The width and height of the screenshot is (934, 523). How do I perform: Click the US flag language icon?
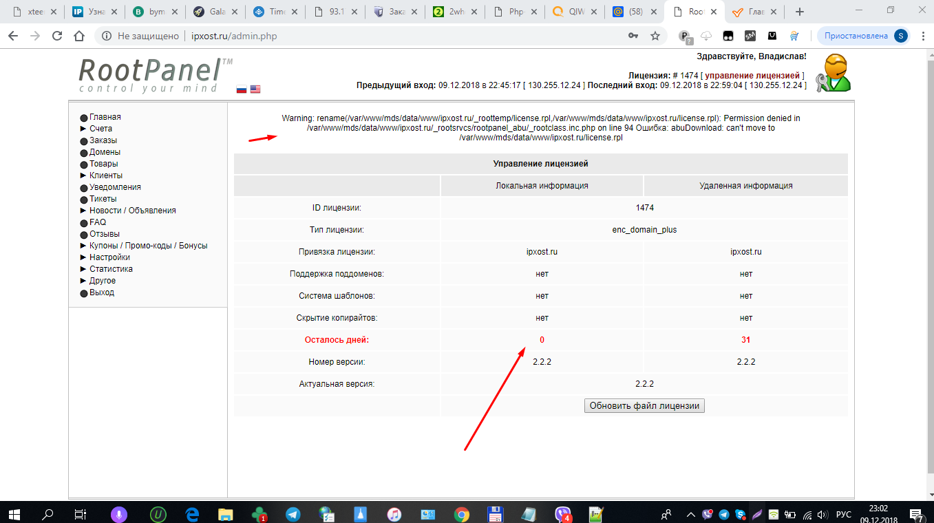coord(255,89)
